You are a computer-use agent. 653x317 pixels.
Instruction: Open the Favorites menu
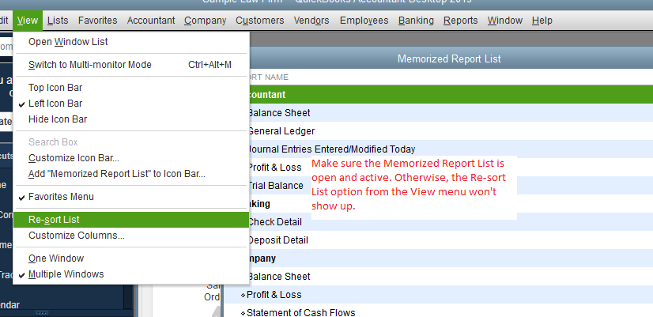pos(97,21)
